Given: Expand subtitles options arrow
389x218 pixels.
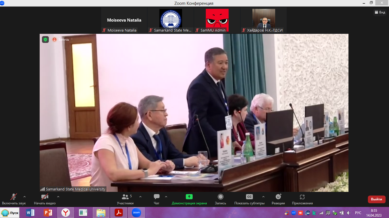Looking at the screenshot, I should (263, 197).
